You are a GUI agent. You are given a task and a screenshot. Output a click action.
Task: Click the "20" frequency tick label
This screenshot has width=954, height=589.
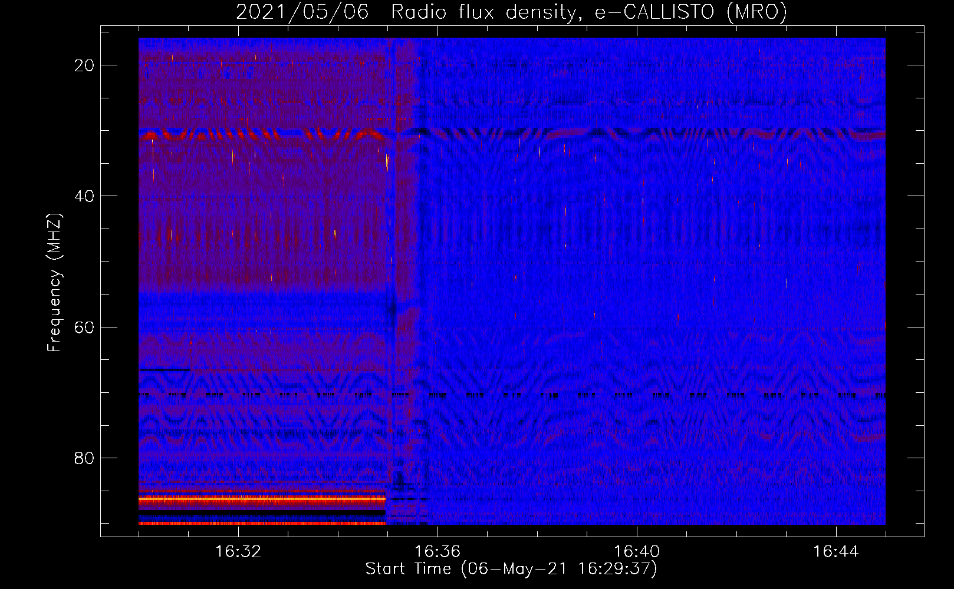tap(84, 65)
